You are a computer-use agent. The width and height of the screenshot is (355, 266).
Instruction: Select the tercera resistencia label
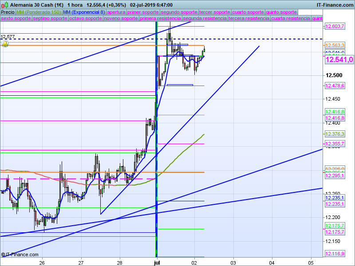tap(249, 18)
